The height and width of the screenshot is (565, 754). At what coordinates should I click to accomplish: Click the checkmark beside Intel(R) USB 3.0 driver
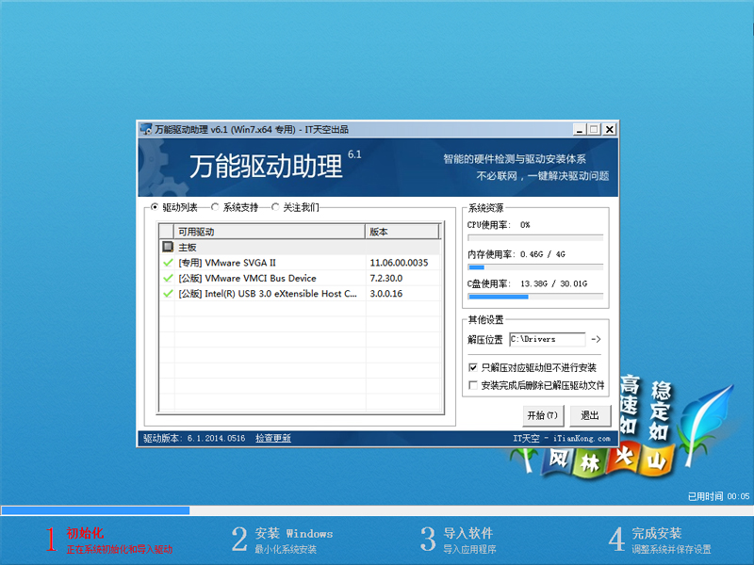point(167,294)
